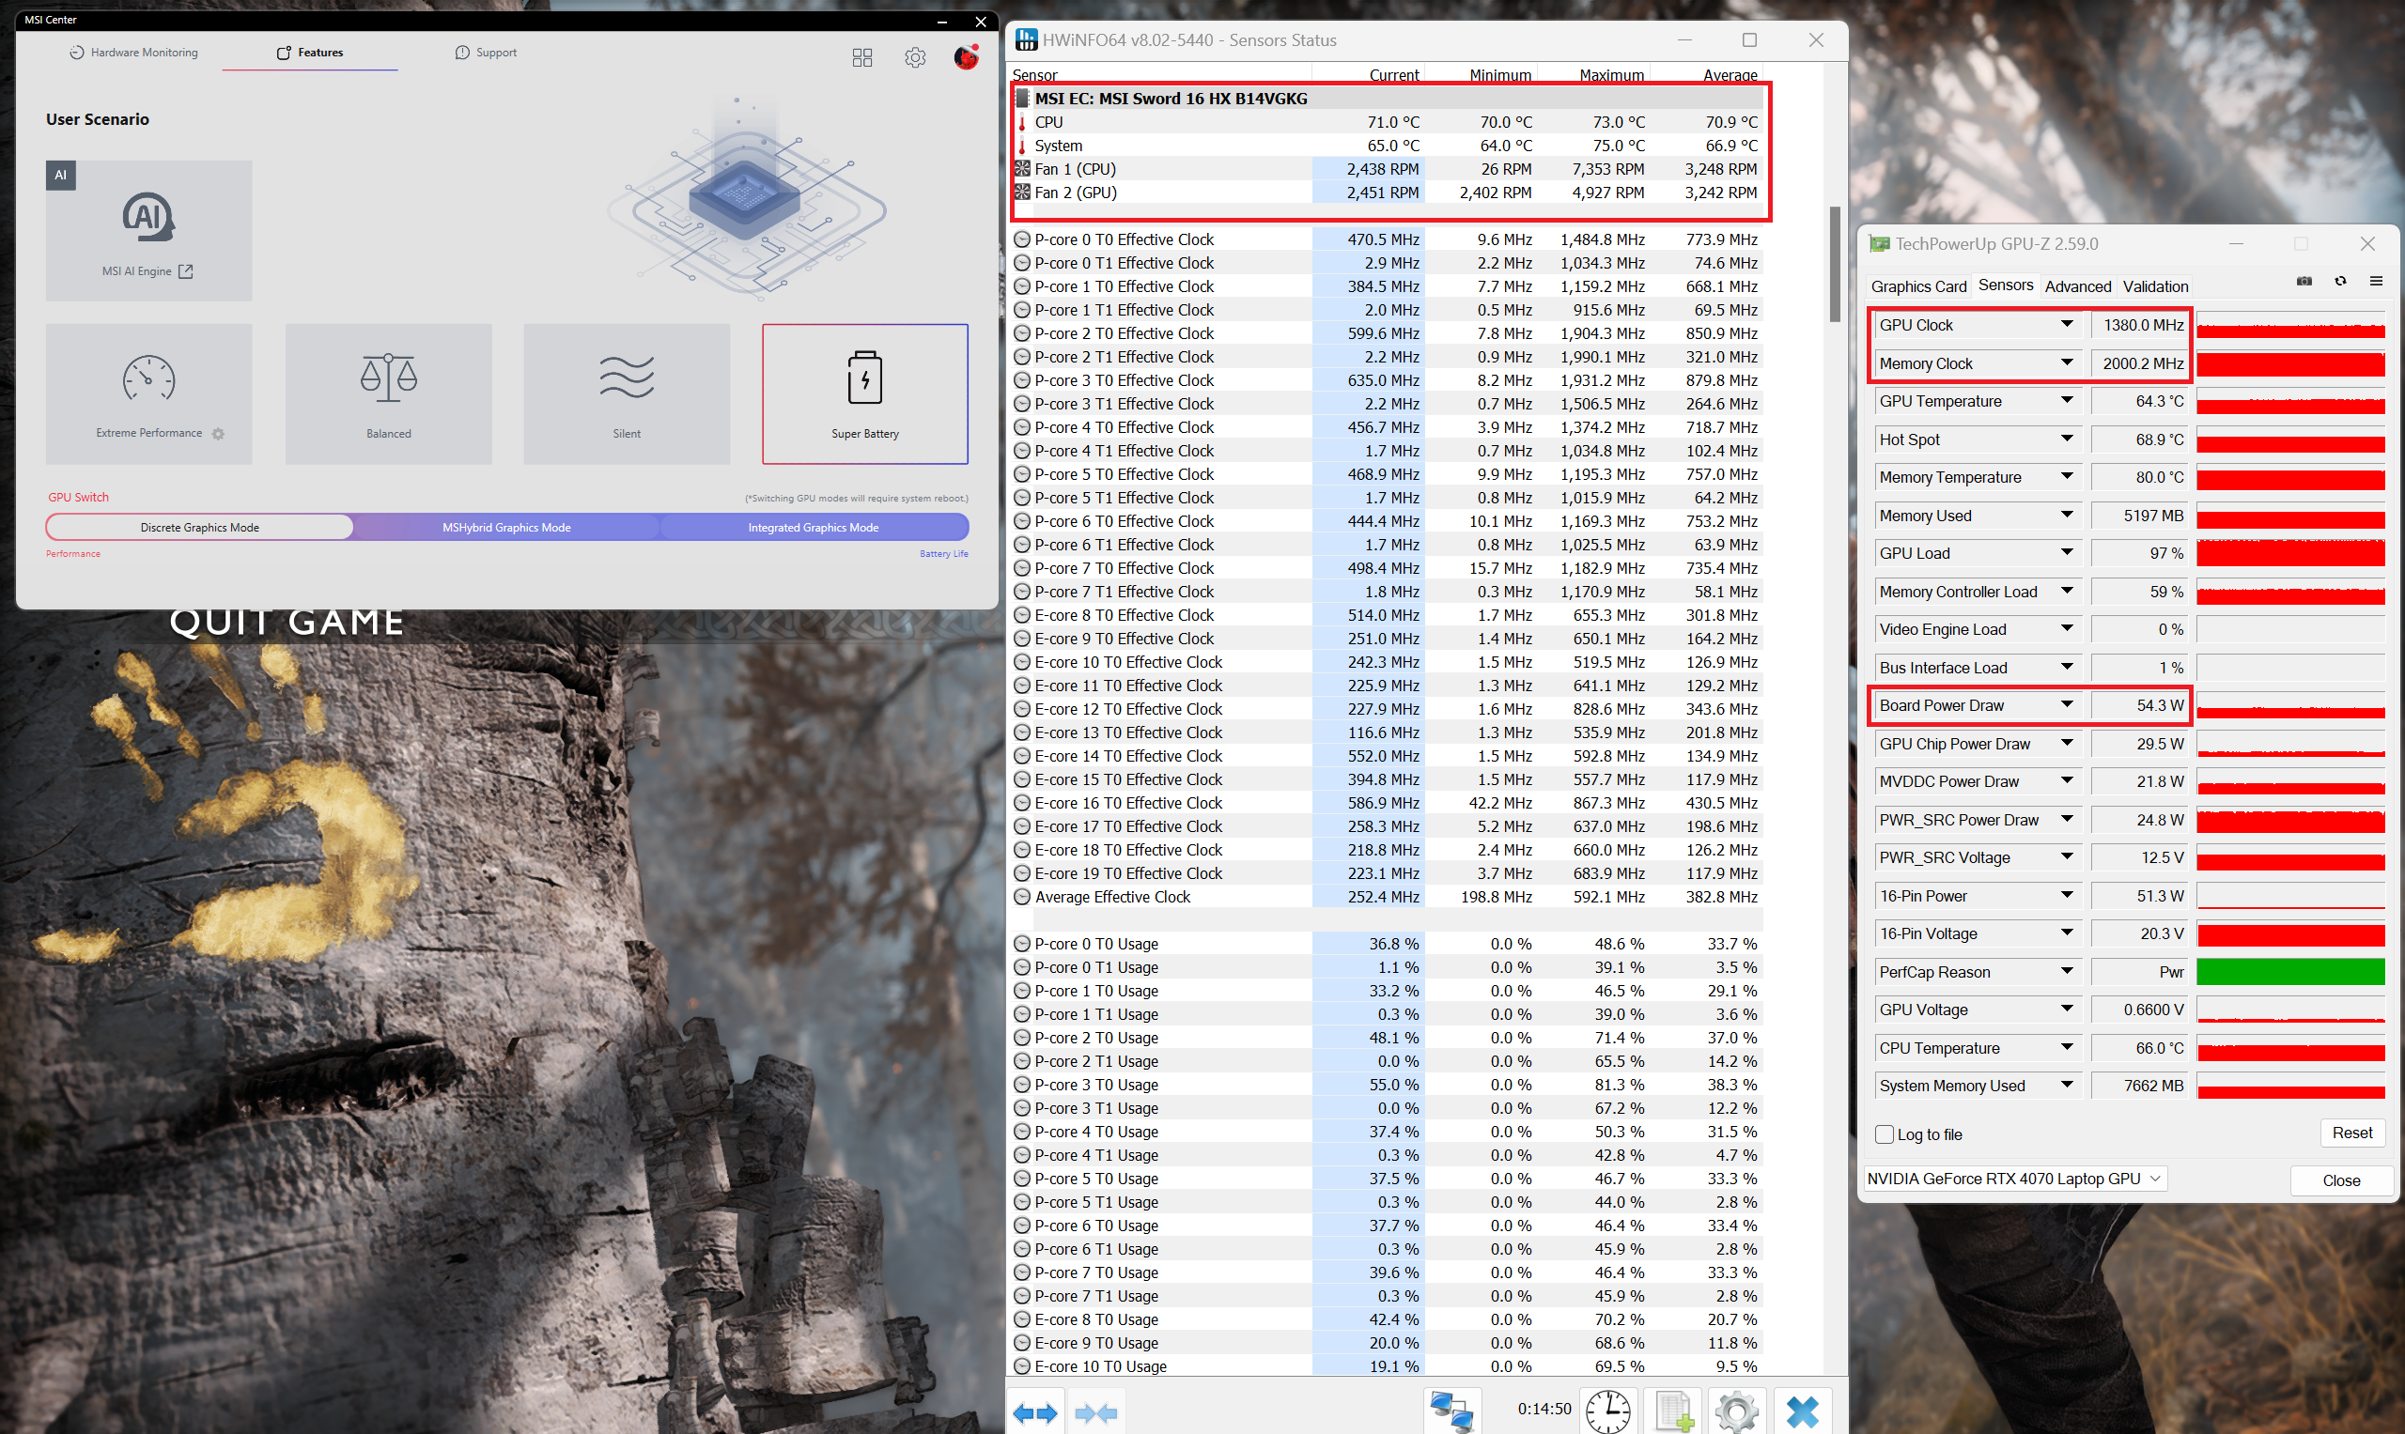Switch to Discrete Graphics Mode
2405x1434 pixels.
point(200,528)
